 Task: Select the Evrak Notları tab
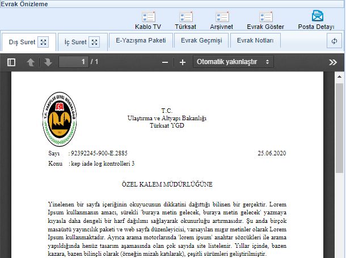pos(255,41)
